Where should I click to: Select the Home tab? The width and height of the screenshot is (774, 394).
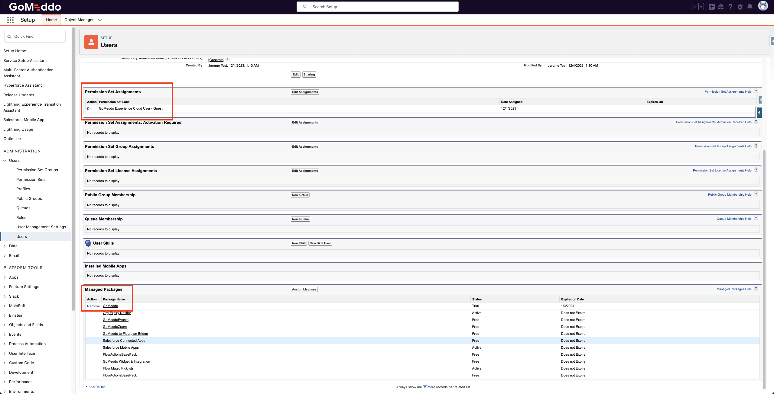coord(51,20)
